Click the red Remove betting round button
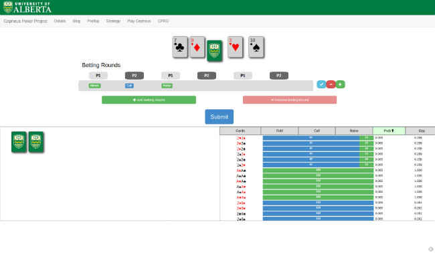This screenshot has width=435, height=253. pyautogui.click(x=290, y=100)
